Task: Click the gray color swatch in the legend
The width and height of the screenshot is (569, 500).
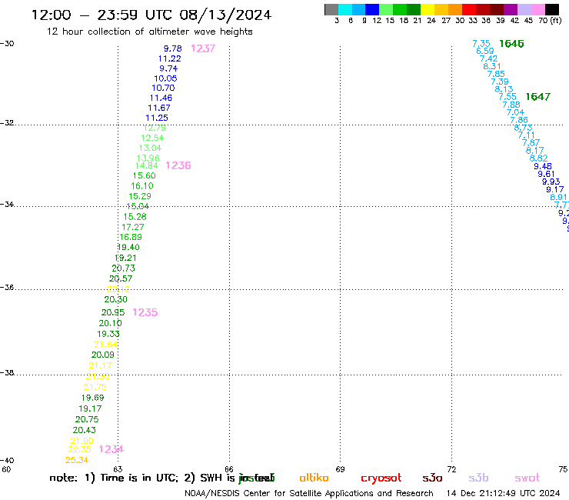Action: pos(331,9)
